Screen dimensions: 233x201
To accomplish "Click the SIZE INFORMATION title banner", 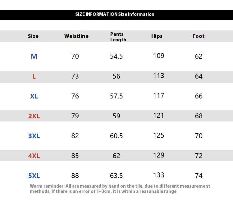I will coord(115,14).
